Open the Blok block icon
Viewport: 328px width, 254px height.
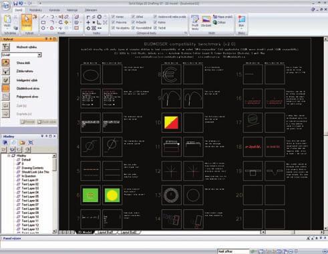(x=241, y=22)
